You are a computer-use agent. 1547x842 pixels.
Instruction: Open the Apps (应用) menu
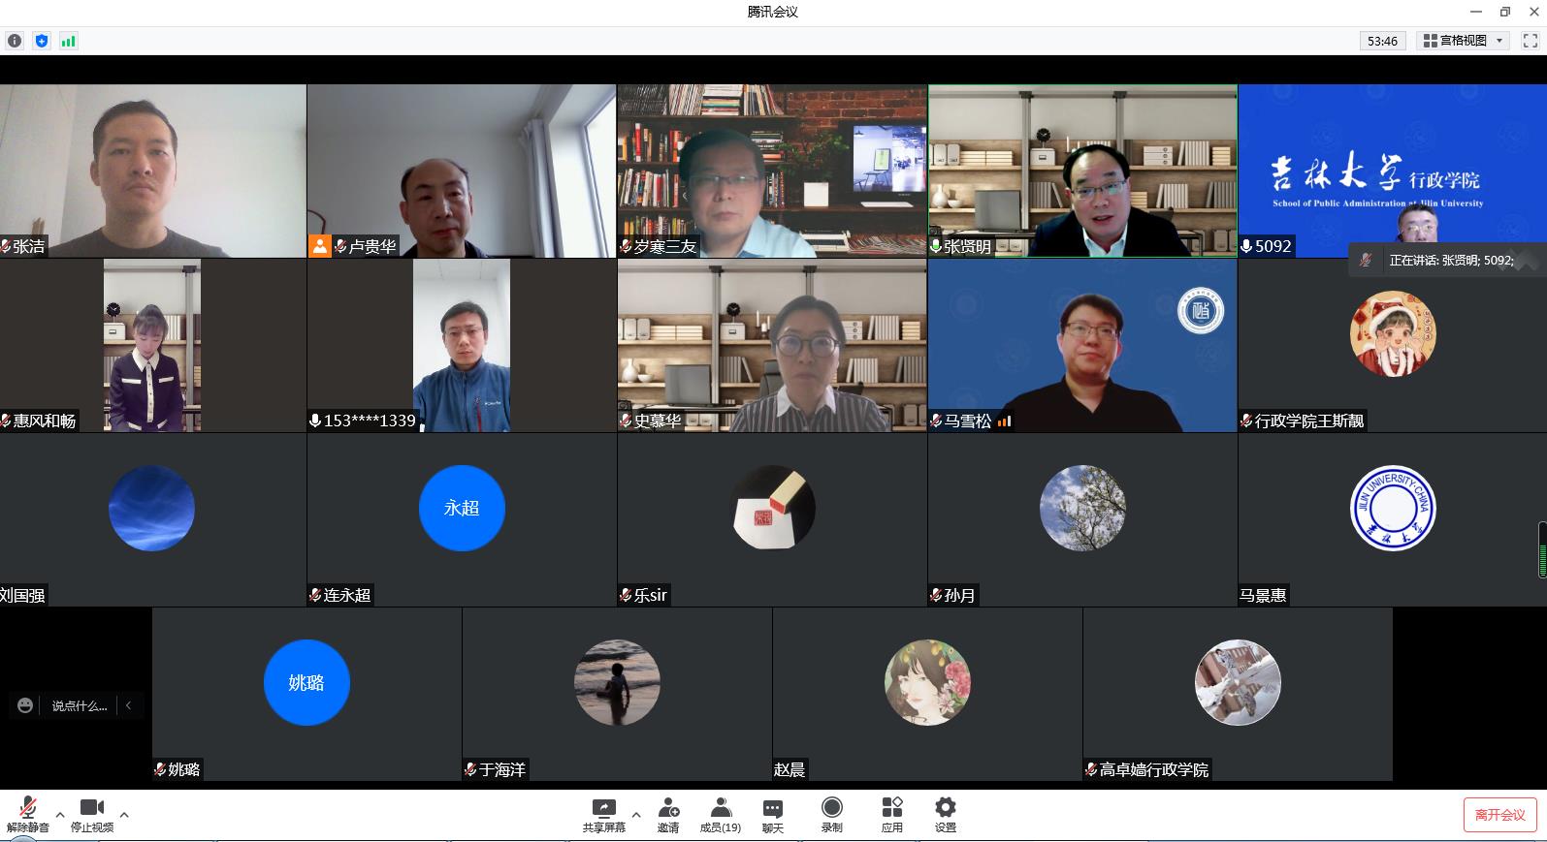[x=891, y=815]
